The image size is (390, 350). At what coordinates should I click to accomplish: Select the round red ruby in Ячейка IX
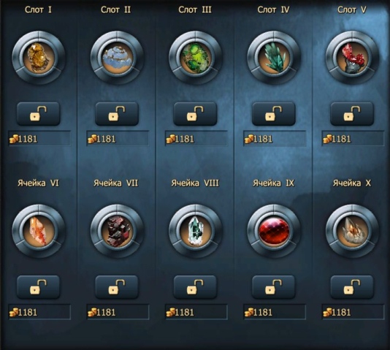tap(274, 231)
